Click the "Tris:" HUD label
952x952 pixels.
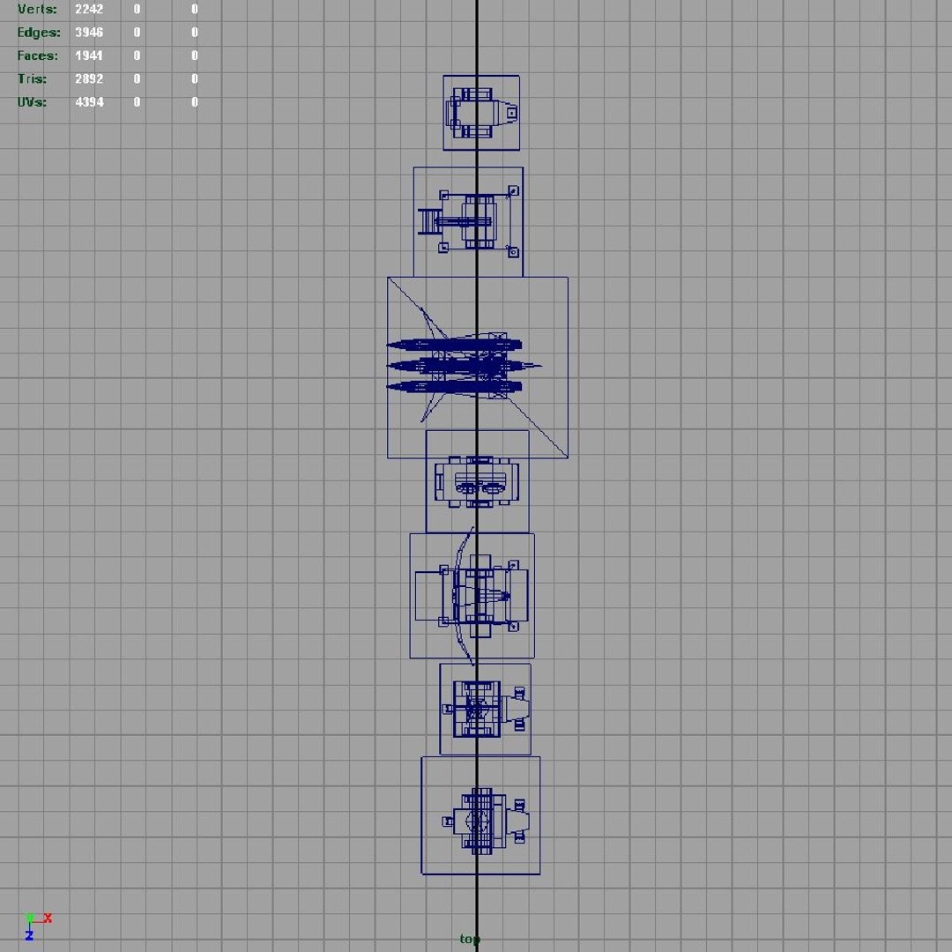tap(33, 78)
